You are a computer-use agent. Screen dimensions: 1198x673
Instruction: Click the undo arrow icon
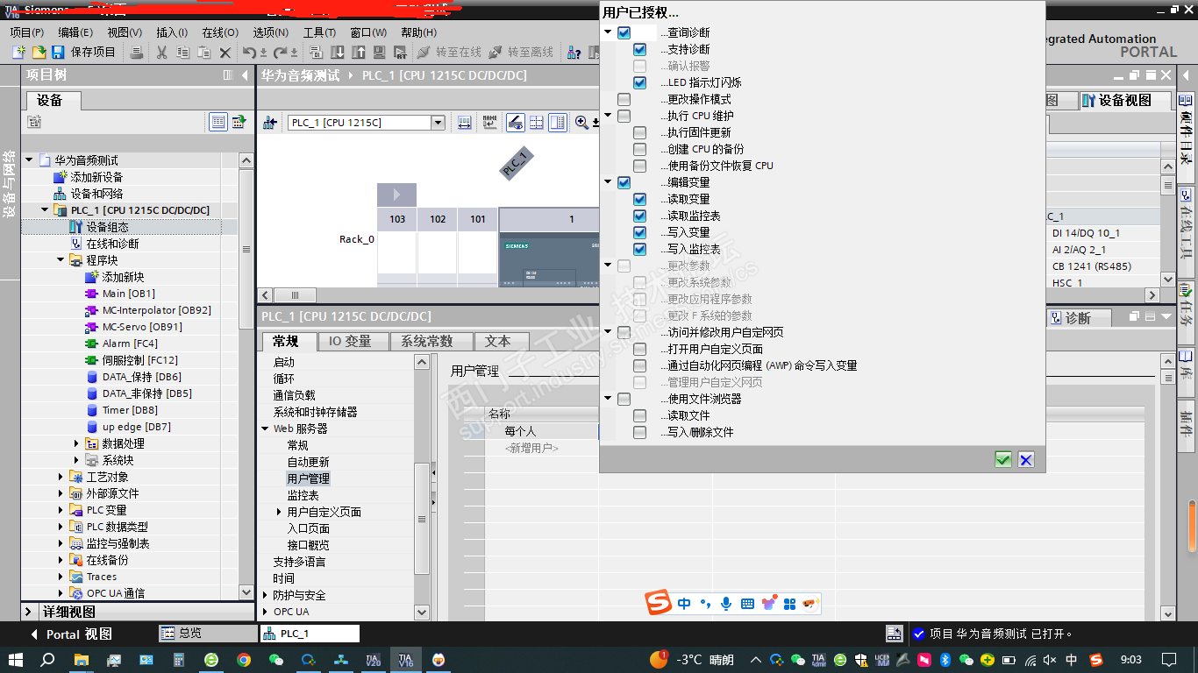tap(250, 53)
